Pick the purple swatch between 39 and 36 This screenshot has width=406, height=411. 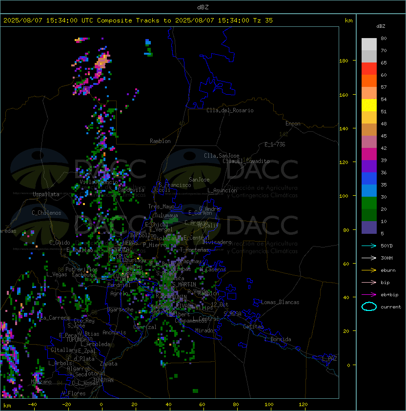pos(369,166)
